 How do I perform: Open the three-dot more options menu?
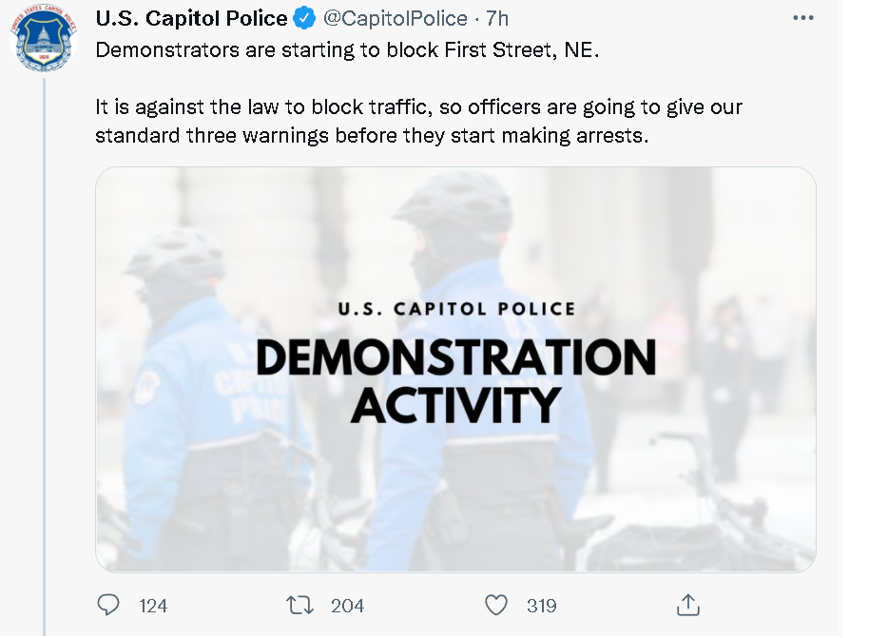803,18
